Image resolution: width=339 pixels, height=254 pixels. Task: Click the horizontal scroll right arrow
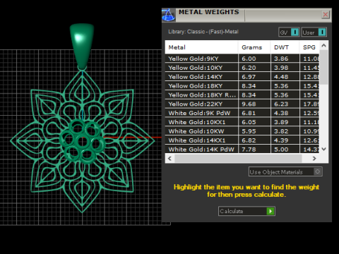pos(314,159)
